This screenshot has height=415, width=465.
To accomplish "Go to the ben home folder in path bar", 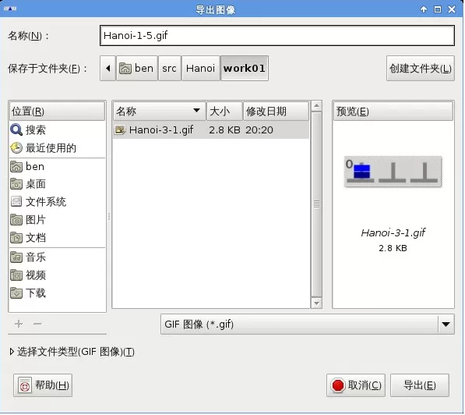I will click(137, 69).
